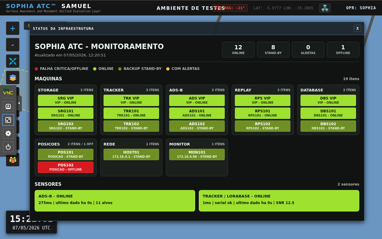
Task: Open the users group icon in sidebar
Action: click(13, 160)
